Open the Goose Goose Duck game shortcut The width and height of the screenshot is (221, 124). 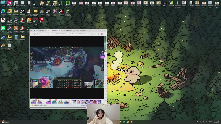pyautogui.click(x=29, y=13)
